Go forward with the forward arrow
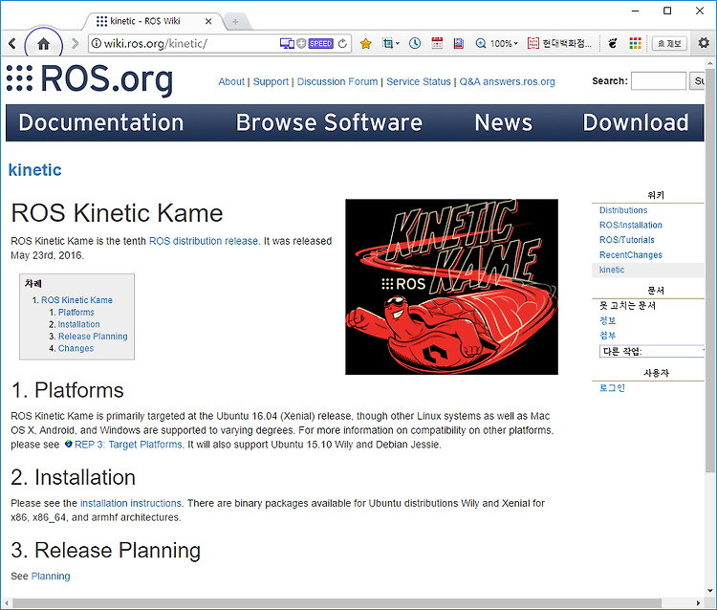 (76, 43)
